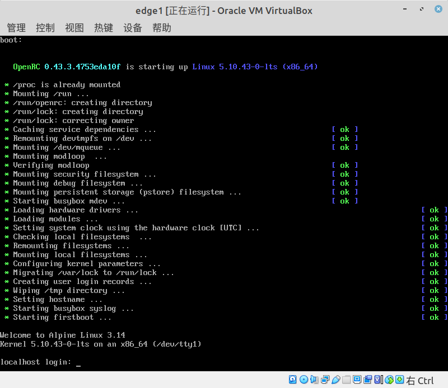Click the optical drives status icon
This screenshot has width=448, height=388.
click(304, 379)
